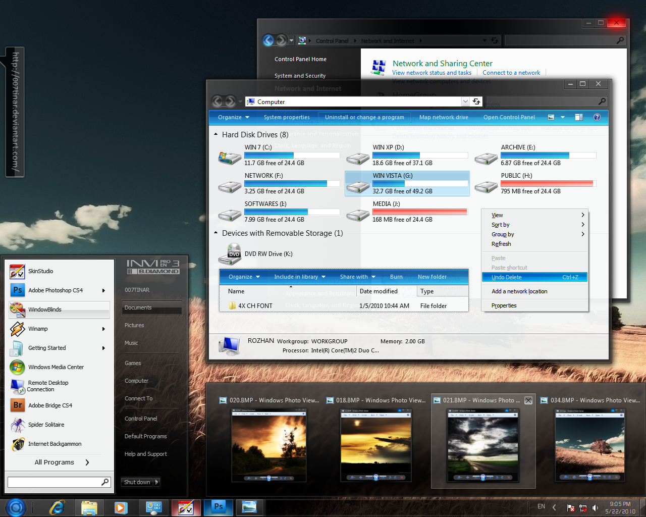Collapse the Hard Disk Drives (8) group
Viewport: 646px width, 517px height.
click(216, 135)
